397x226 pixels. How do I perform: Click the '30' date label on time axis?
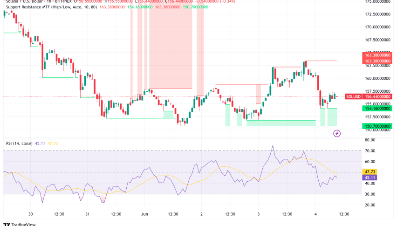click(x=31, y=214)
